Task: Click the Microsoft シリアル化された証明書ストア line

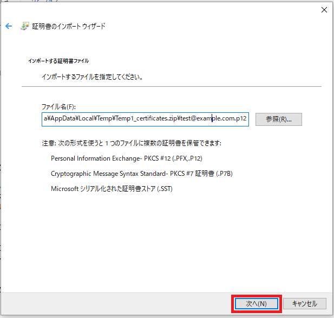Action: 112,189
